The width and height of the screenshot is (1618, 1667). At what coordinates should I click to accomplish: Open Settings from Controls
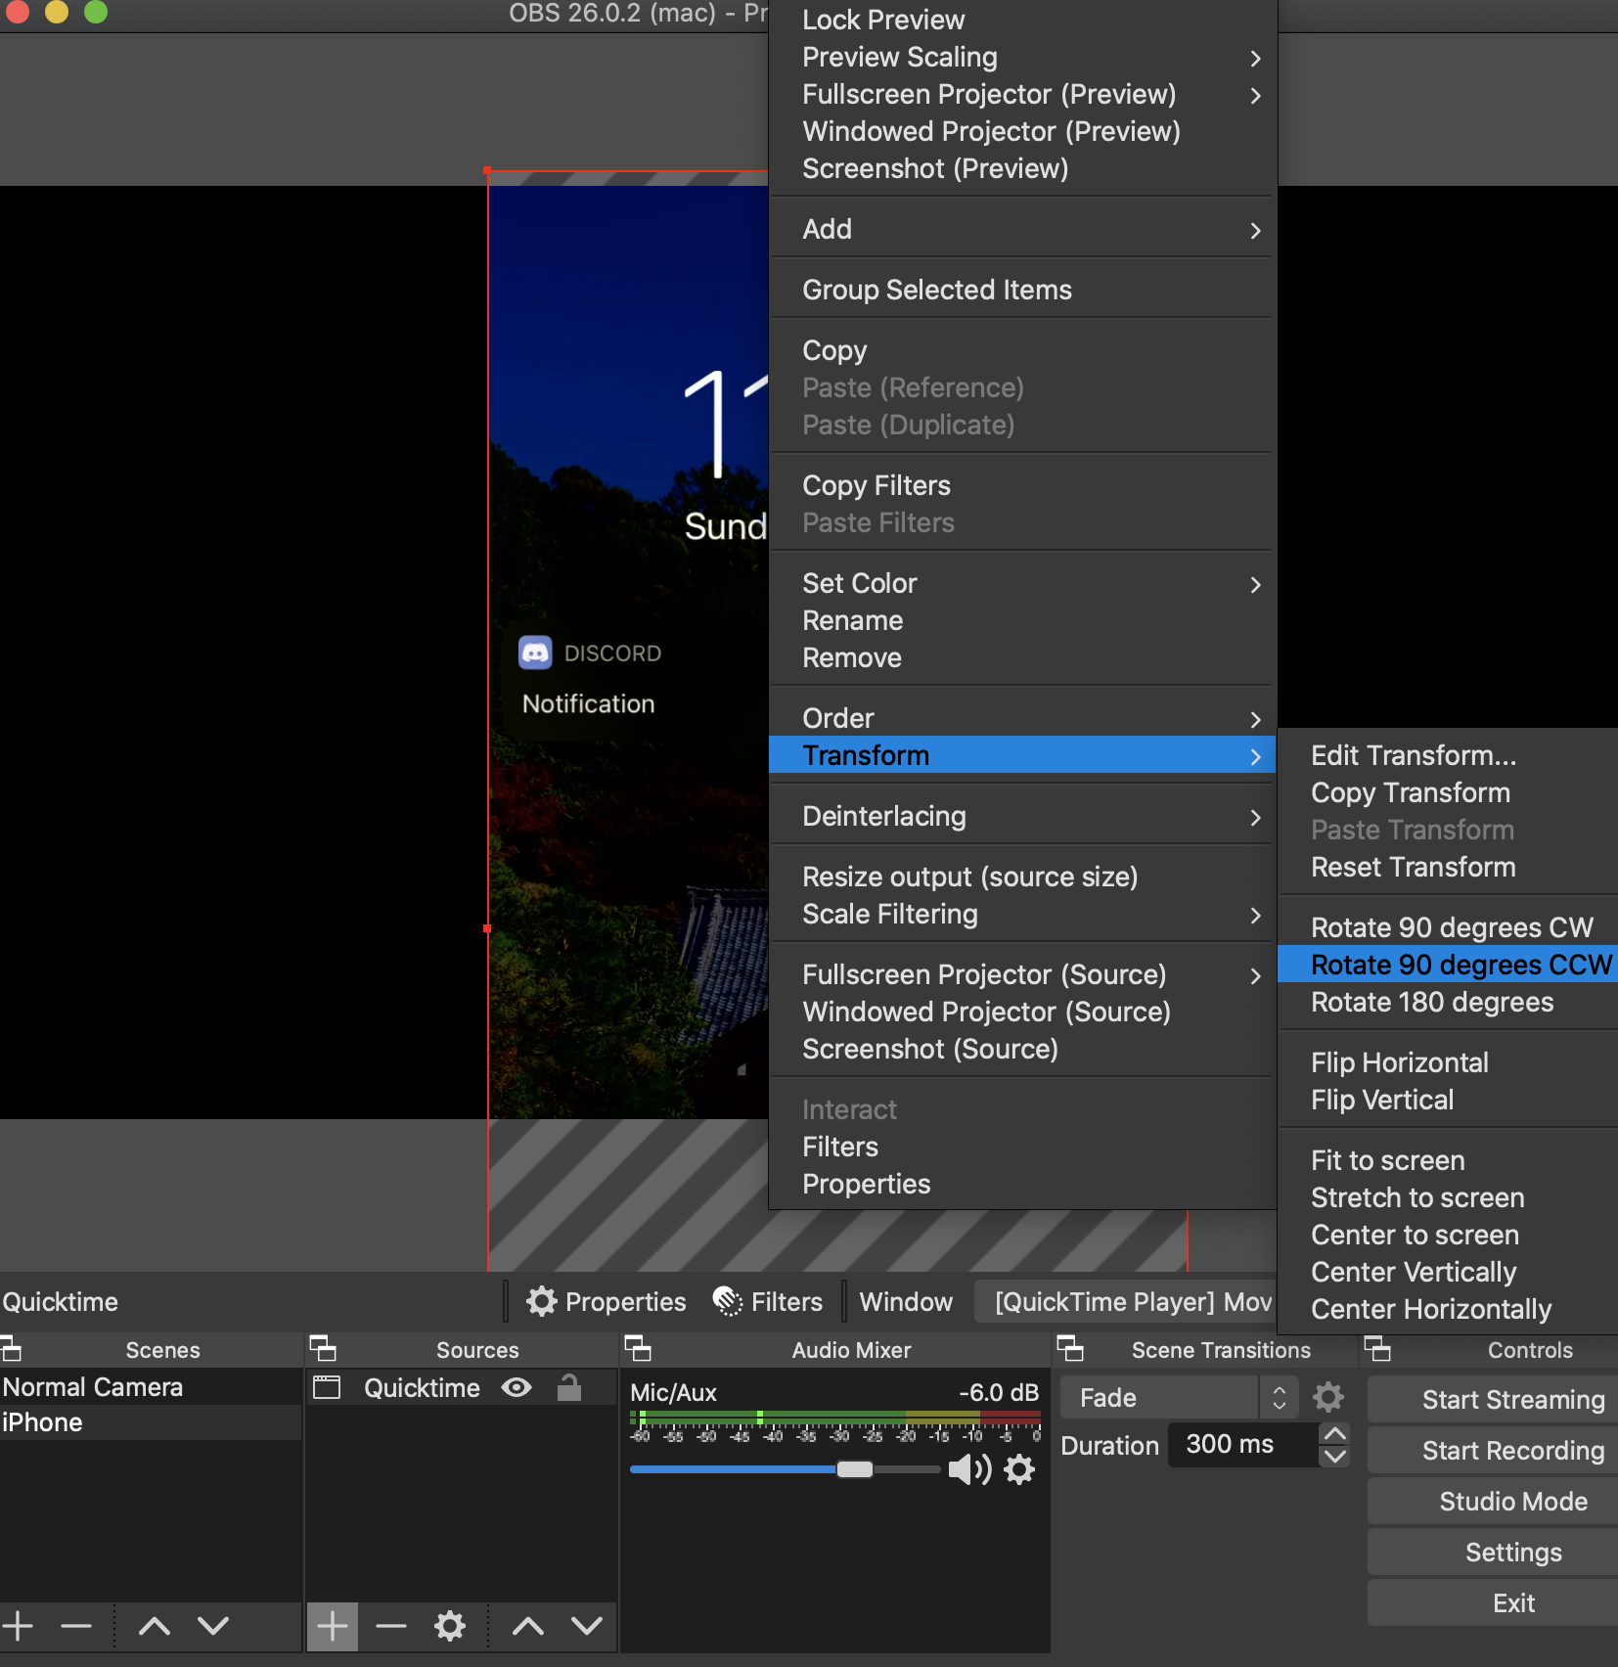[1493, 1552]
